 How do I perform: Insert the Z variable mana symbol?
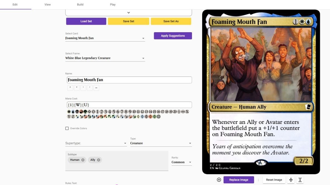[x=73, y=116]
